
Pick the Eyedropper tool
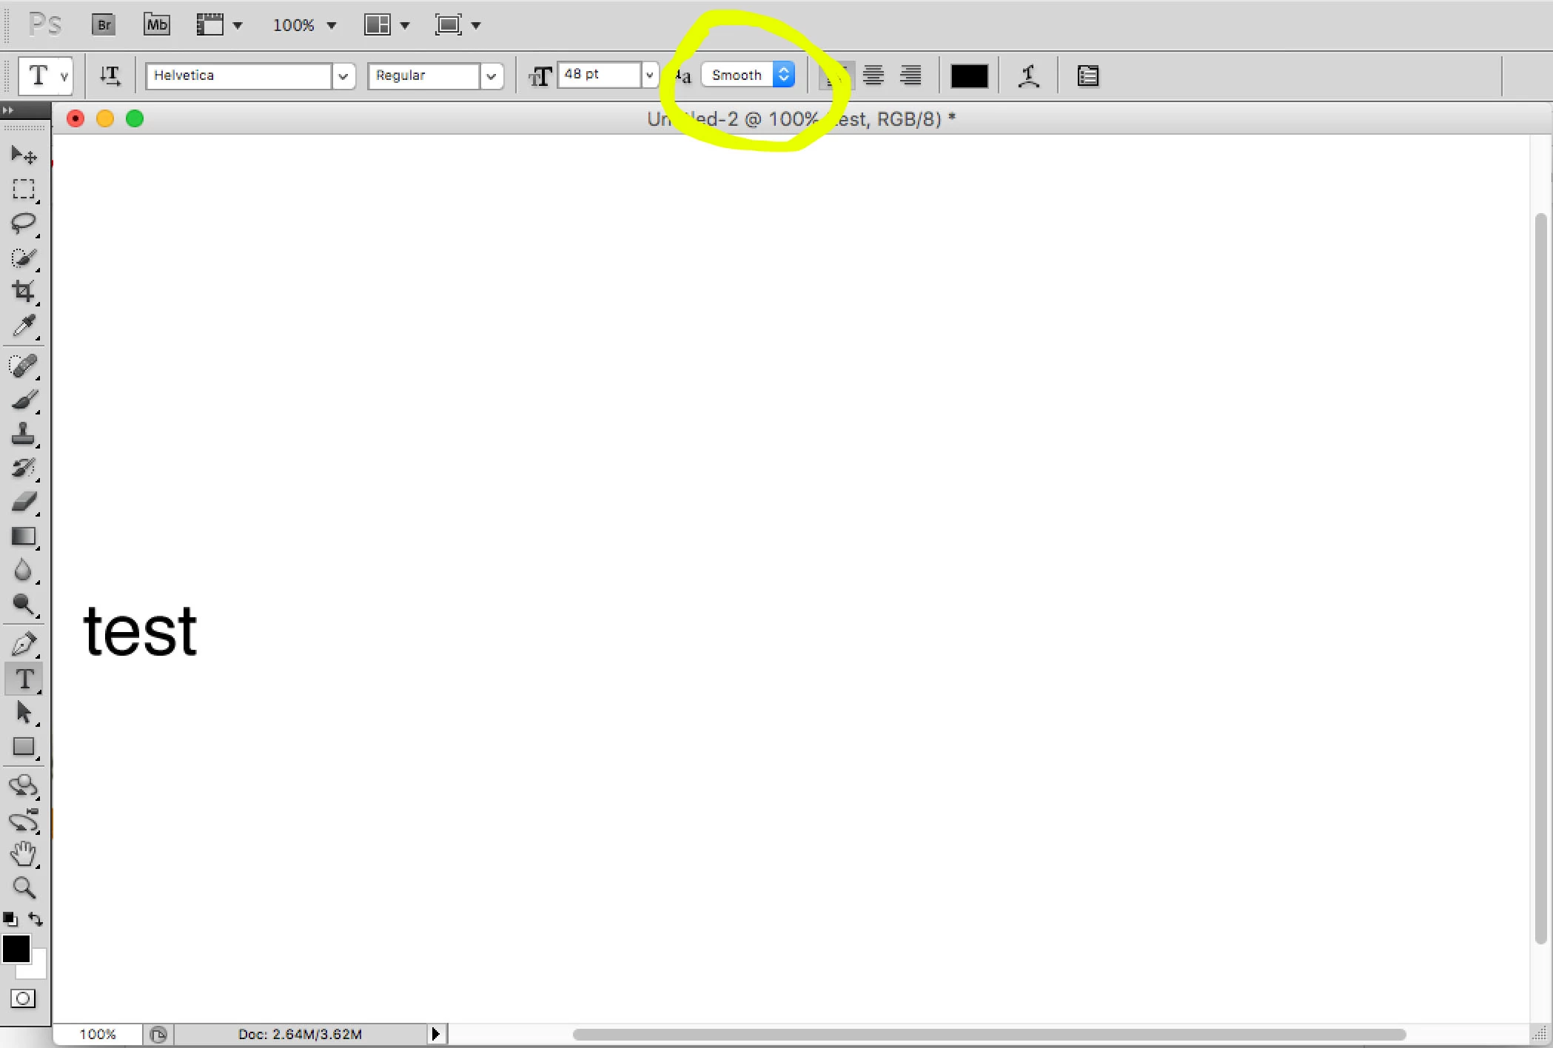point(23,326)
